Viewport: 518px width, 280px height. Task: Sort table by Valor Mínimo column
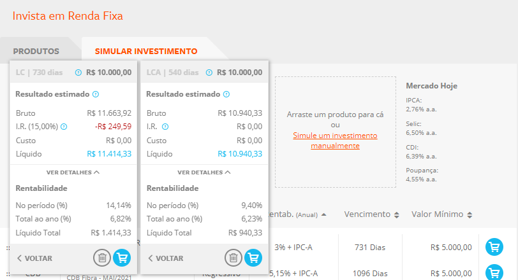[x=470, y=214]
